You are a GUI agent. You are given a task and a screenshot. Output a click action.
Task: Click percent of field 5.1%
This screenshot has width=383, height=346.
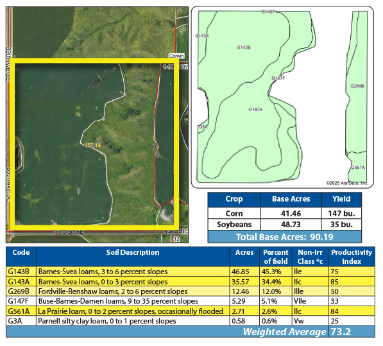[x=269, y=301]
